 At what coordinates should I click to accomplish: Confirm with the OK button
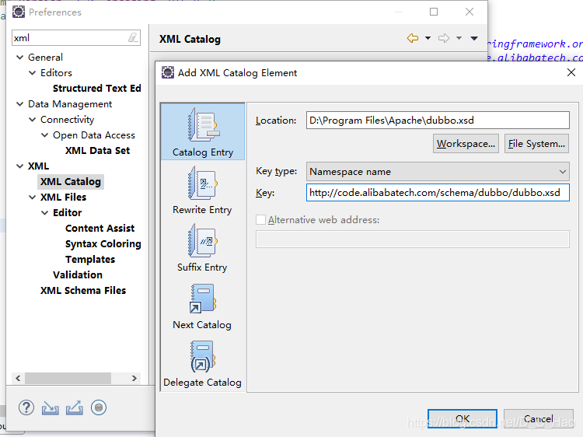[463, 419]
